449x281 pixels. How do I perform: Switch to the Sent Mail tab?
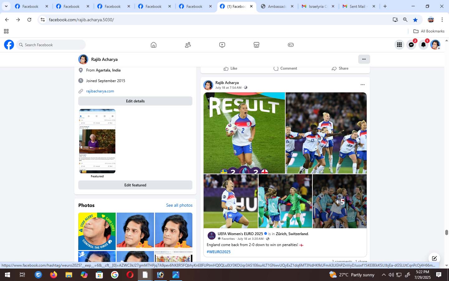click(x=359, y=6)
